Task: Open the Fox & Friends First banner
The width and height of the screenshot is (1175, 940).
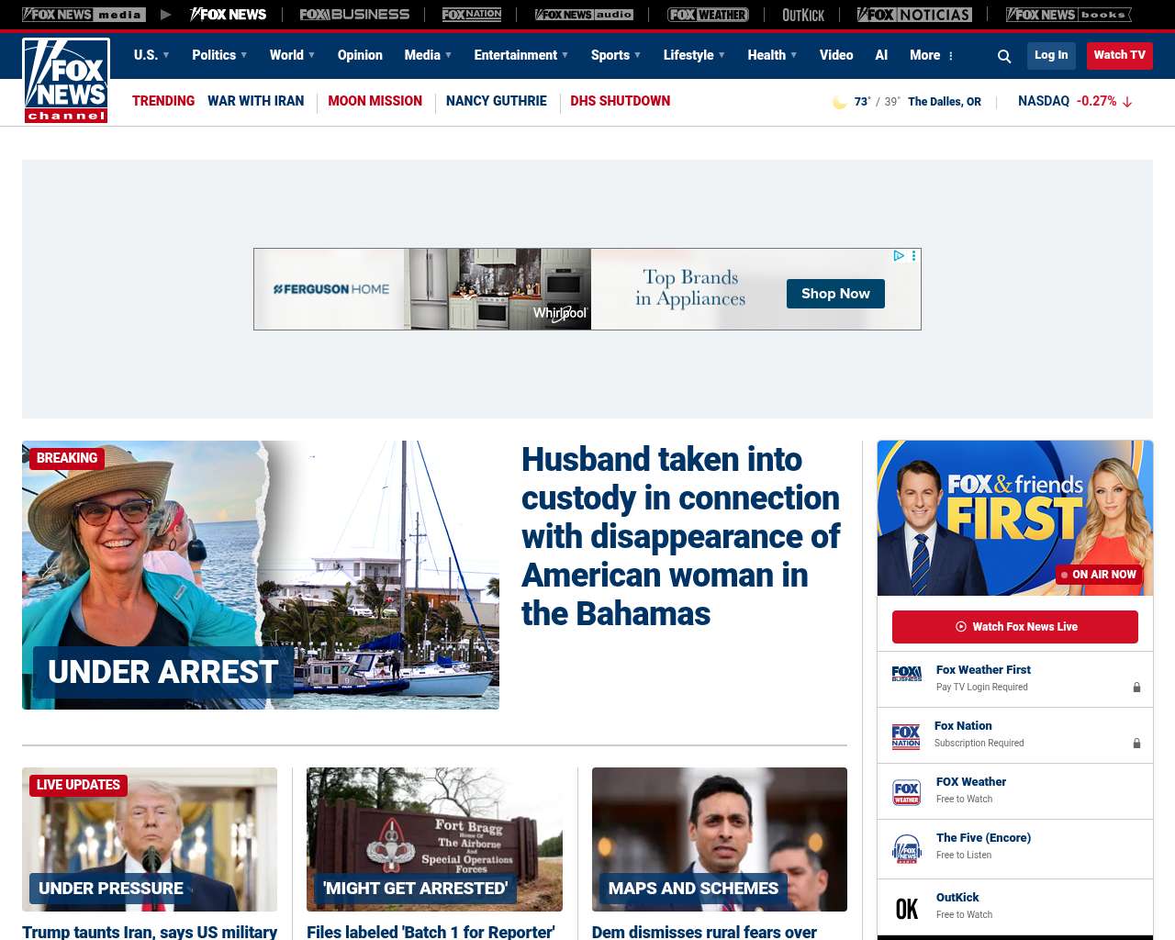Action: pyautogui.click(x=1015, y=518)
